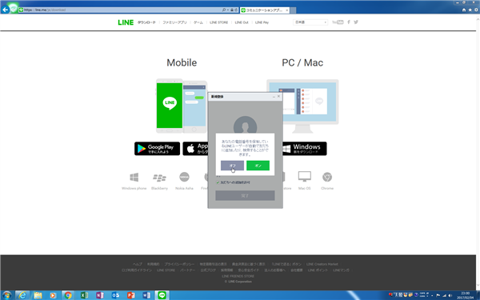Viewport: 480px width, 300px height.
Task: Open Word in taskbar
Action: [146, 295]
